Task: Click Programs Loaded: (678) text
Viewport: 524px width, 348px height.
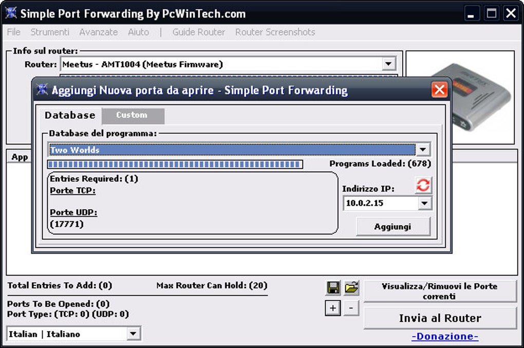Action: [x=380, y=164]
